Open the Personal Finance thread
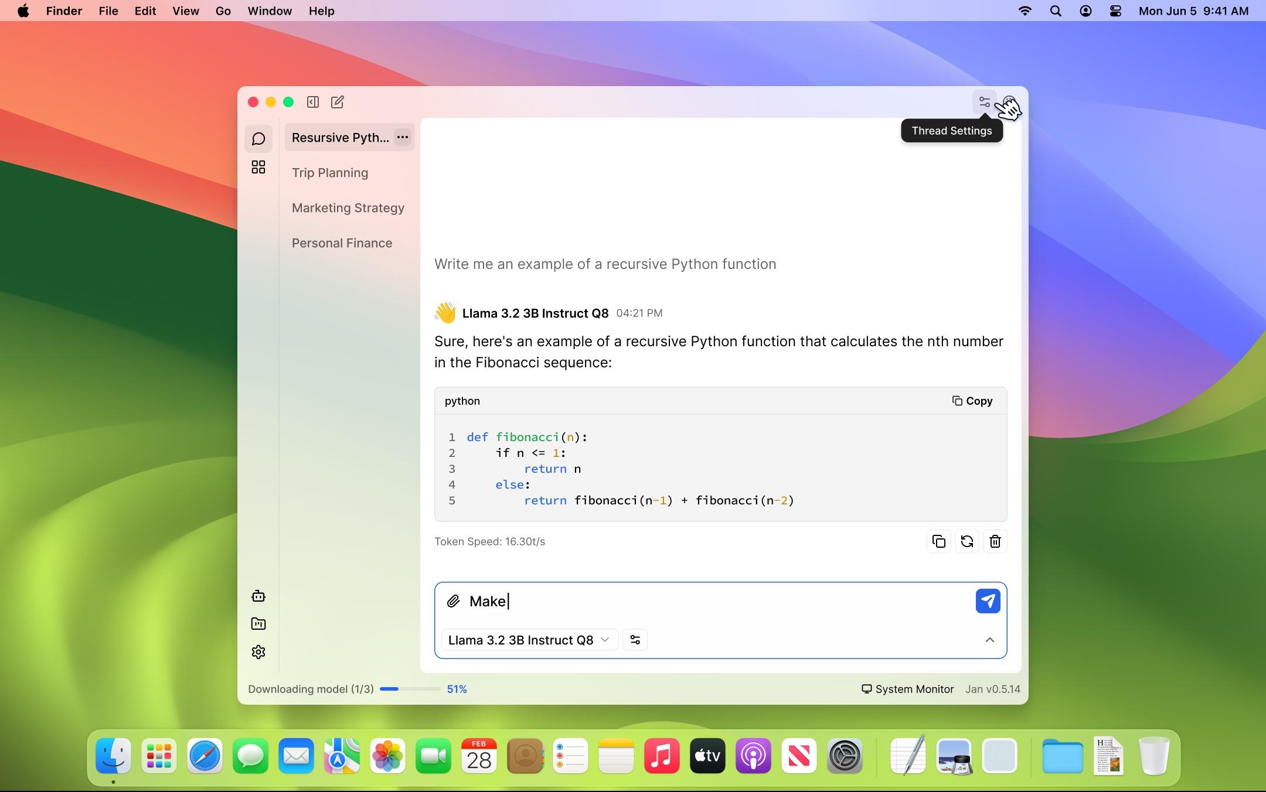 coord(342,243)
